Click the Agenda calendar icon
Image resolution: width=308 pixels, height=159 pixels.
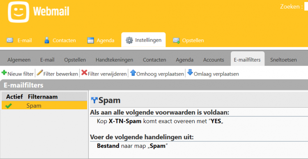[x=91, y=40]
